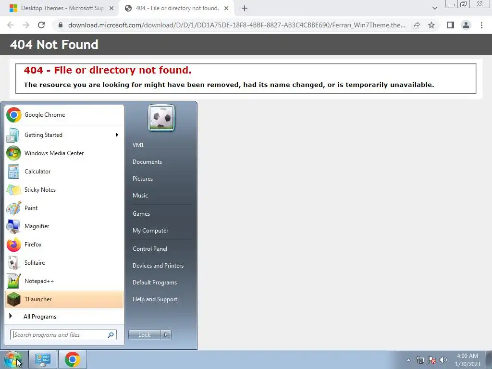492x369 pixels.
Task: Click the search magnifier icon in Start menu
Action: [x=111, y=335]
